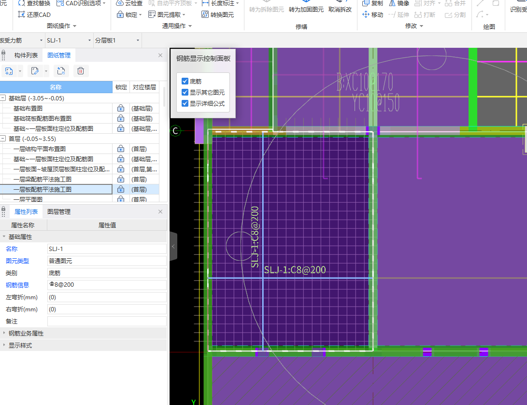The image size is (527, 405).
Task: Switch to the 图层管理 tab
Action: click(58, 211)
